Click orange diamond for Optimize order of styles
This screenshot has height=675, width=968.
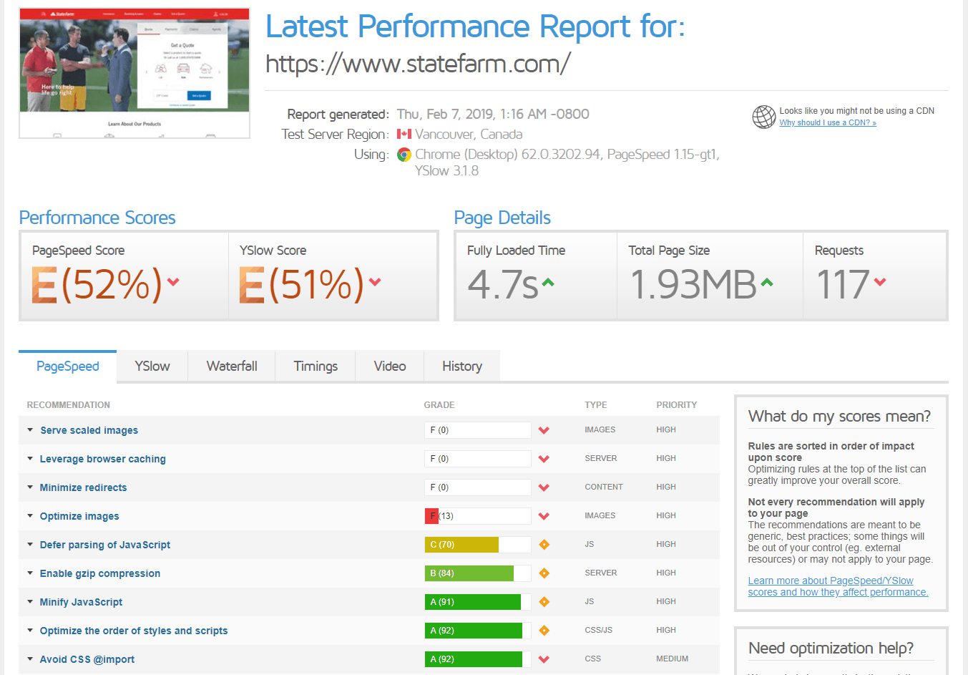pyautogui.click(x=544, y=631)
